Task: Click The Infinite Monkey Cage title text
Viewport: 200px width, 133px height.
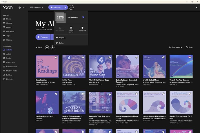Action: (99, 80)
